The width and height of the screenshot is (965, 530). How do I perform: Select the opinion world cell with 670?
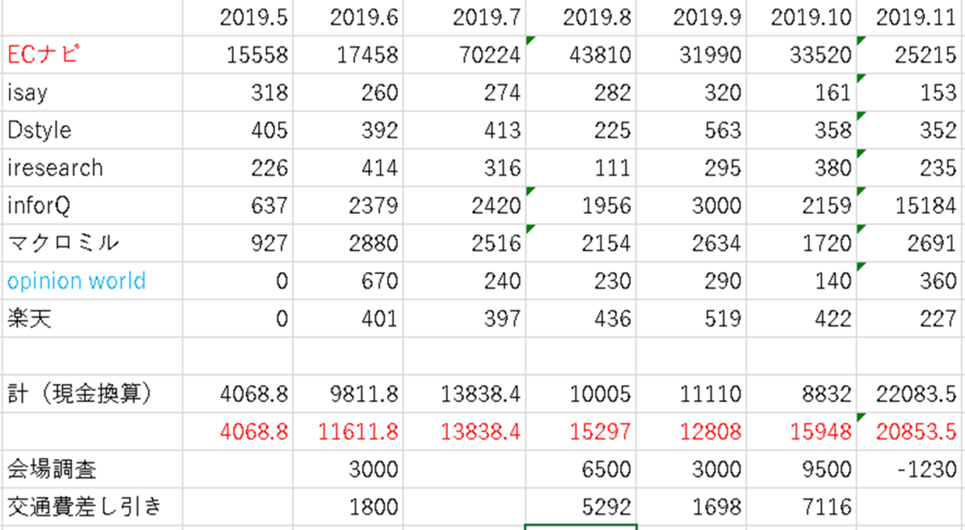tap(348, 281)
